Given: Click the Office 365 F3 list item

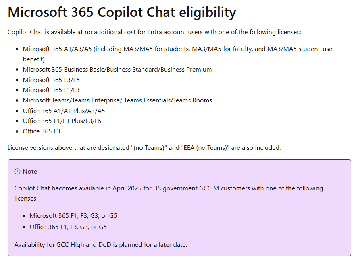Looking at the screenshot, I should pos(41,131).
